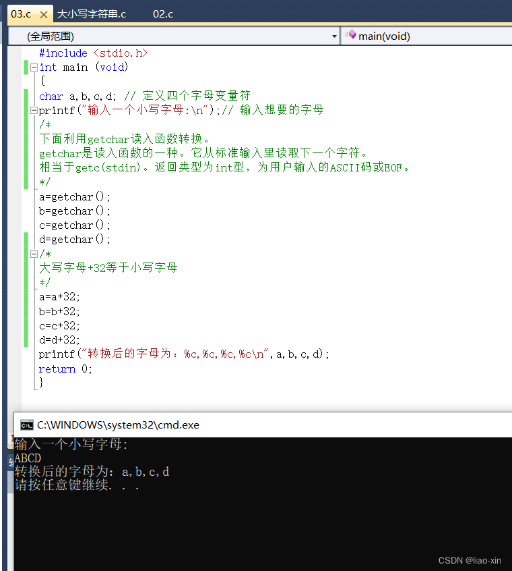Place cursor on the return 0 line
Screen dimensions: 512x571
[66, 369]
